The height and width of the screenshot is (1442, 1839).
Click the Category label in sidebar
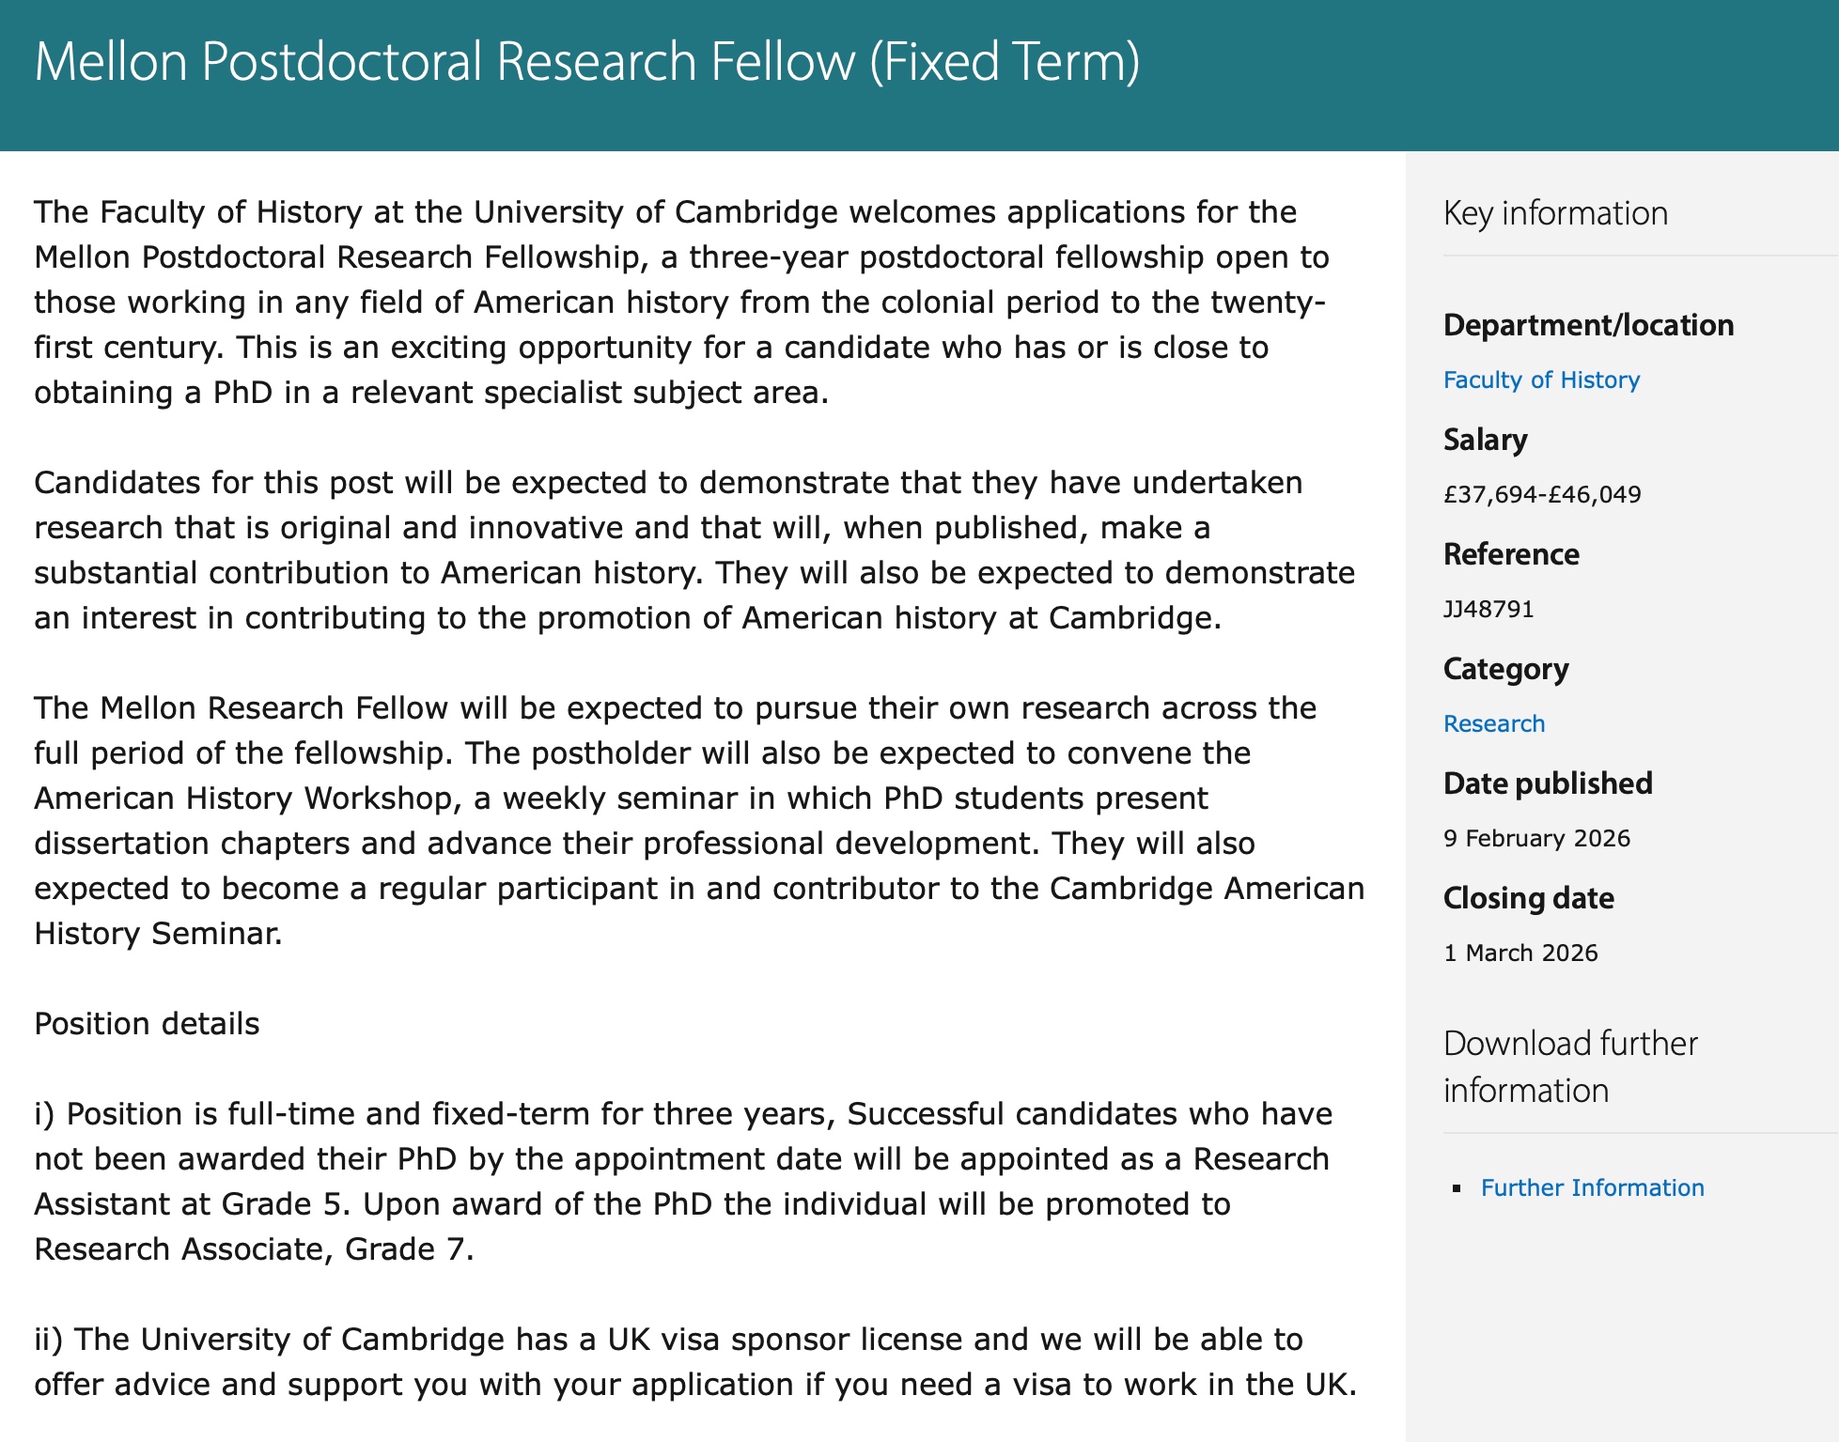1505,669
